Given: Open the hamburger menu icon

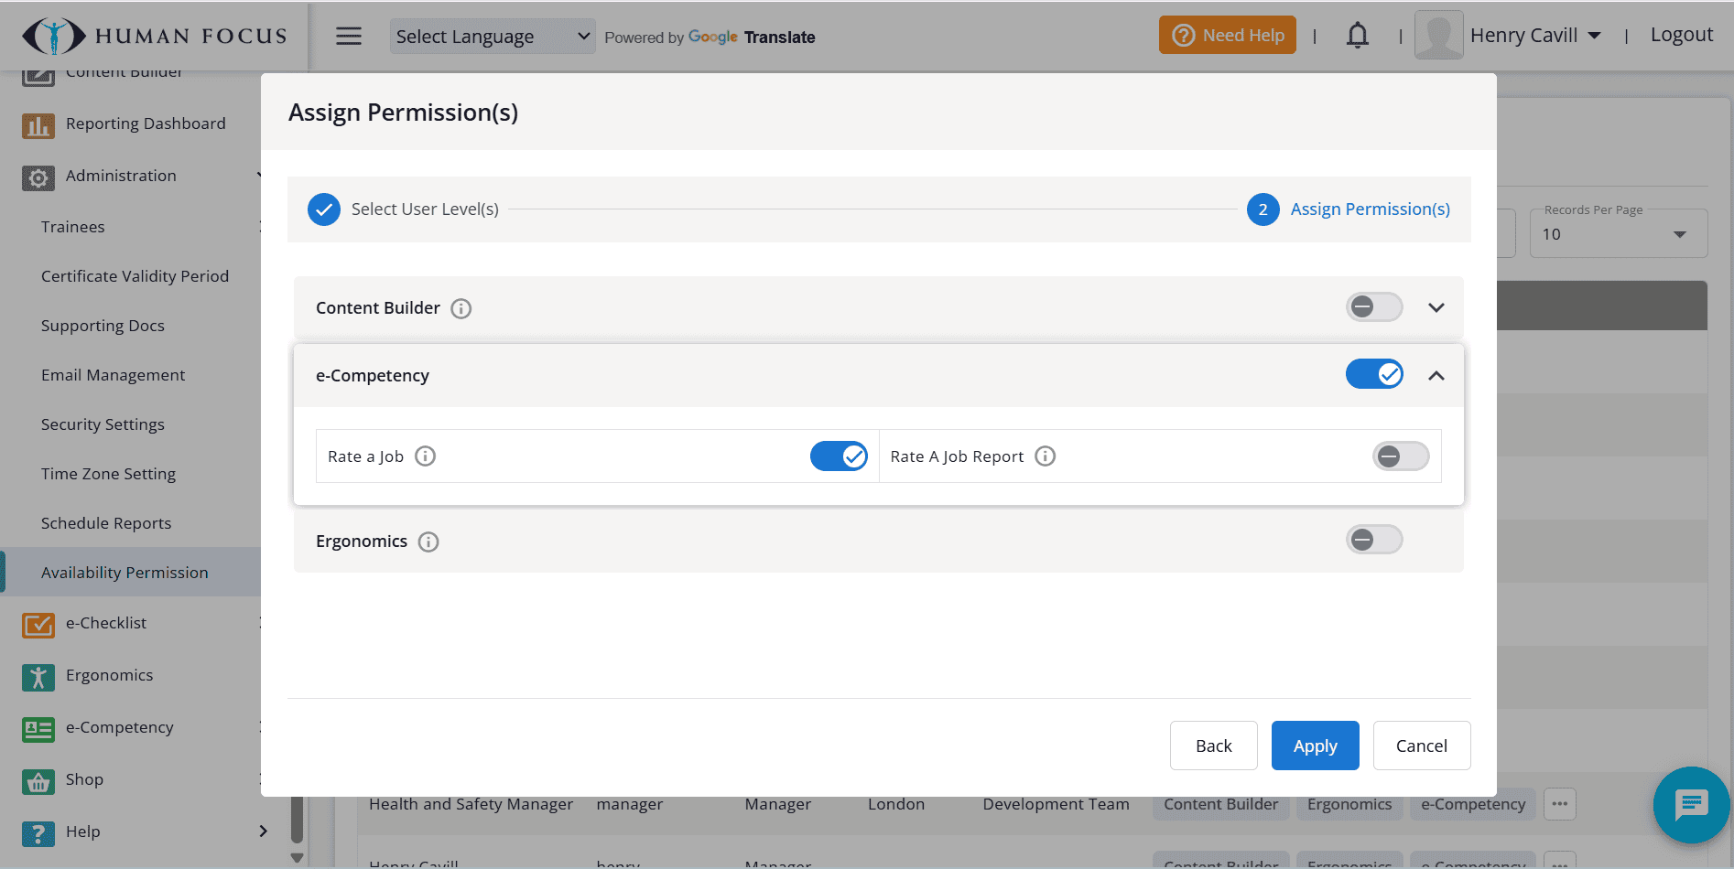Looking at the screenshot, I should 349,37.
